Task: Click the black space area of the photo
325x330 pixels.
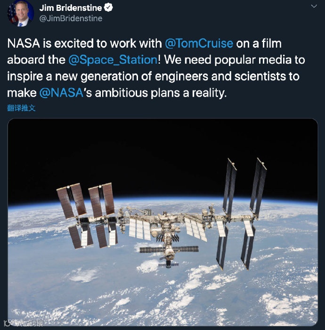Action: [141, 151]
